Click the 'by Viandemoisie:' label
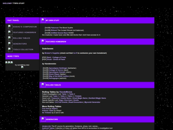Screen dimensions: 173x130 click(49, 64)
